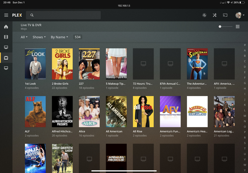Image resolution: width=248 pixels, height=173 pixels.
Task: Jump to letter M in index
Action: [245, 116]
